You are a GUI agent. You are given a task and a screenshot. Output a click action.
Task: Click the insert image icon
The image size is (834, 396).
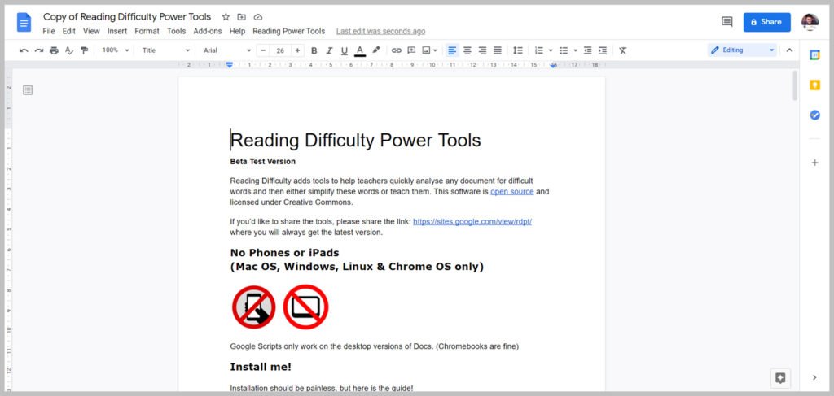coord(426,50)
